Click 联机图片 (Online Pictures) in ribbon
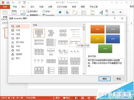 [x=32, y=11]
